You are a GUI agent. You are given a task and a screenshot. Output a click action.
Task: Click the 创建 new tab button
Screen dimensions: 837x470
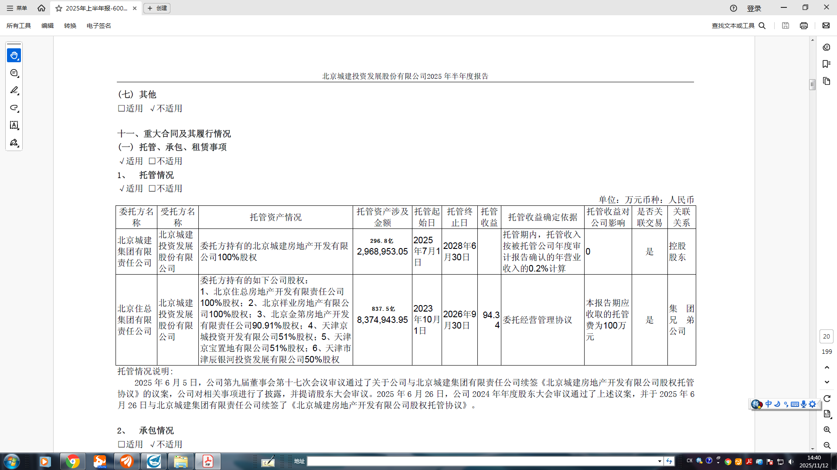point(157,8)
